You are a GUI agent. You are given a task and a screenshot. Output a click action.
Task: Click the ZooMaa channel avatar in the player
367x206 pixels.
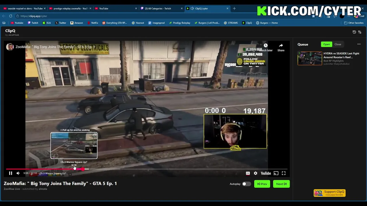pyautogui.click(x=10, y=47)
